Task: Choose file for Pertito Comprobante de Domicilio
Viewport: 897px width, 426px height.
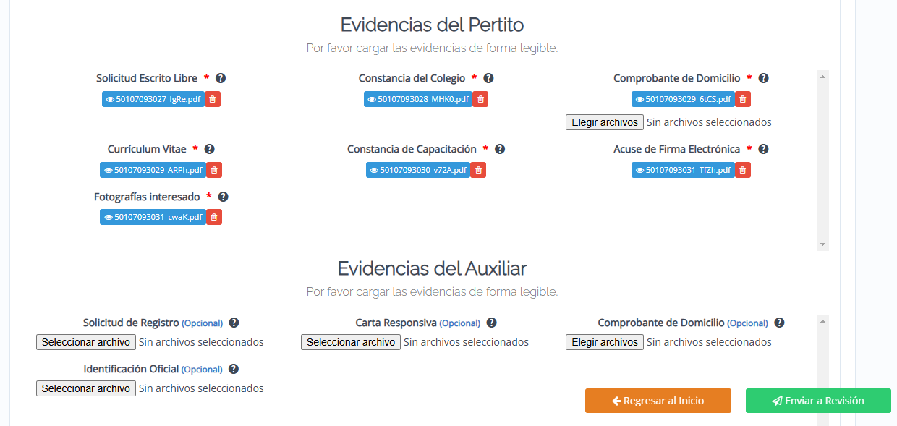Action: pyautogui.click(x=604, y=122)
